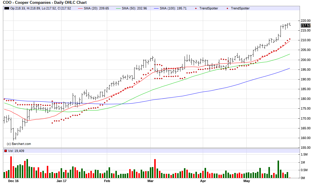This screenshot has height=190, width=312.
Task: Click the 'Jan 17' date axis label
Action: [x=62, y=181]
